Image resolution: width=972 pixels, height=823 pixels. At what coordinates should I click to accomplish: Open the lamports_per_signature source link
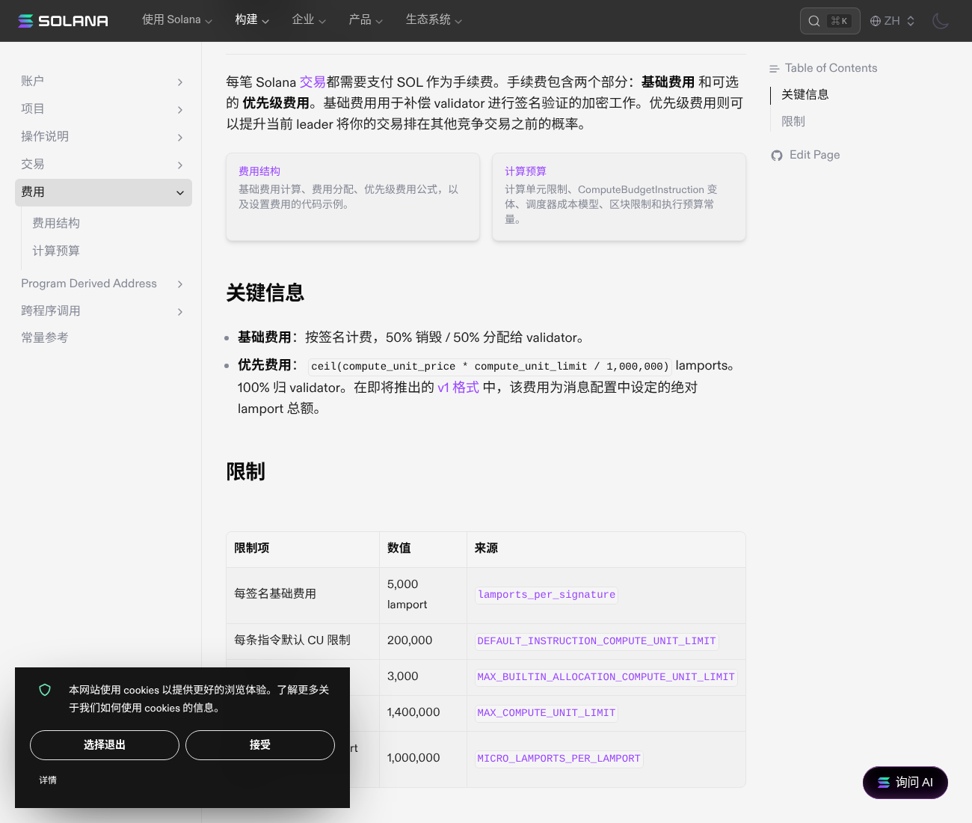(x=547, y=595)
